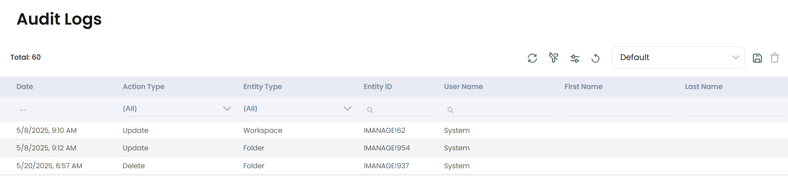Viewport: 788px width, 176px height.
Task: Click the Delete action type cell
Action: tap(134, 166)
